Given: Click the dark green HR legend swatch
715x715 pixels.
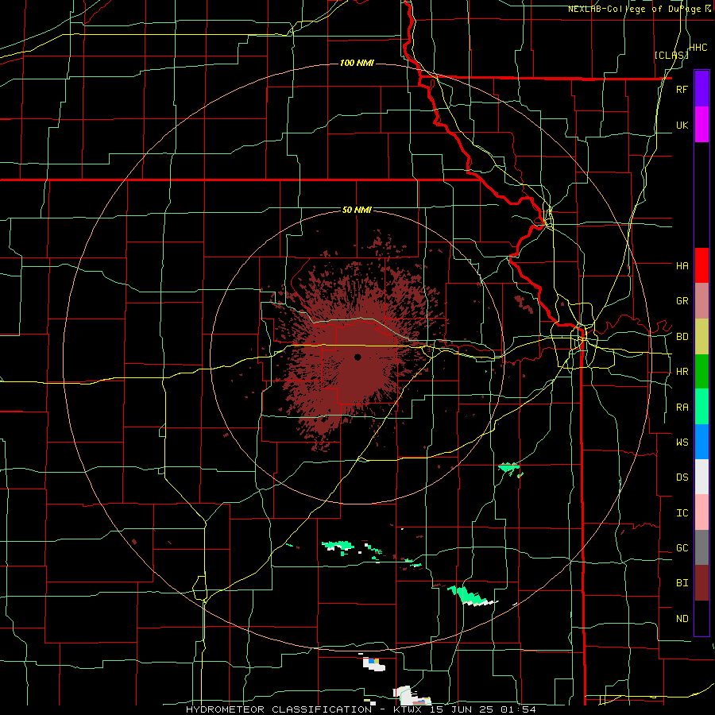Looking at the screenshot, I should 701,371.
